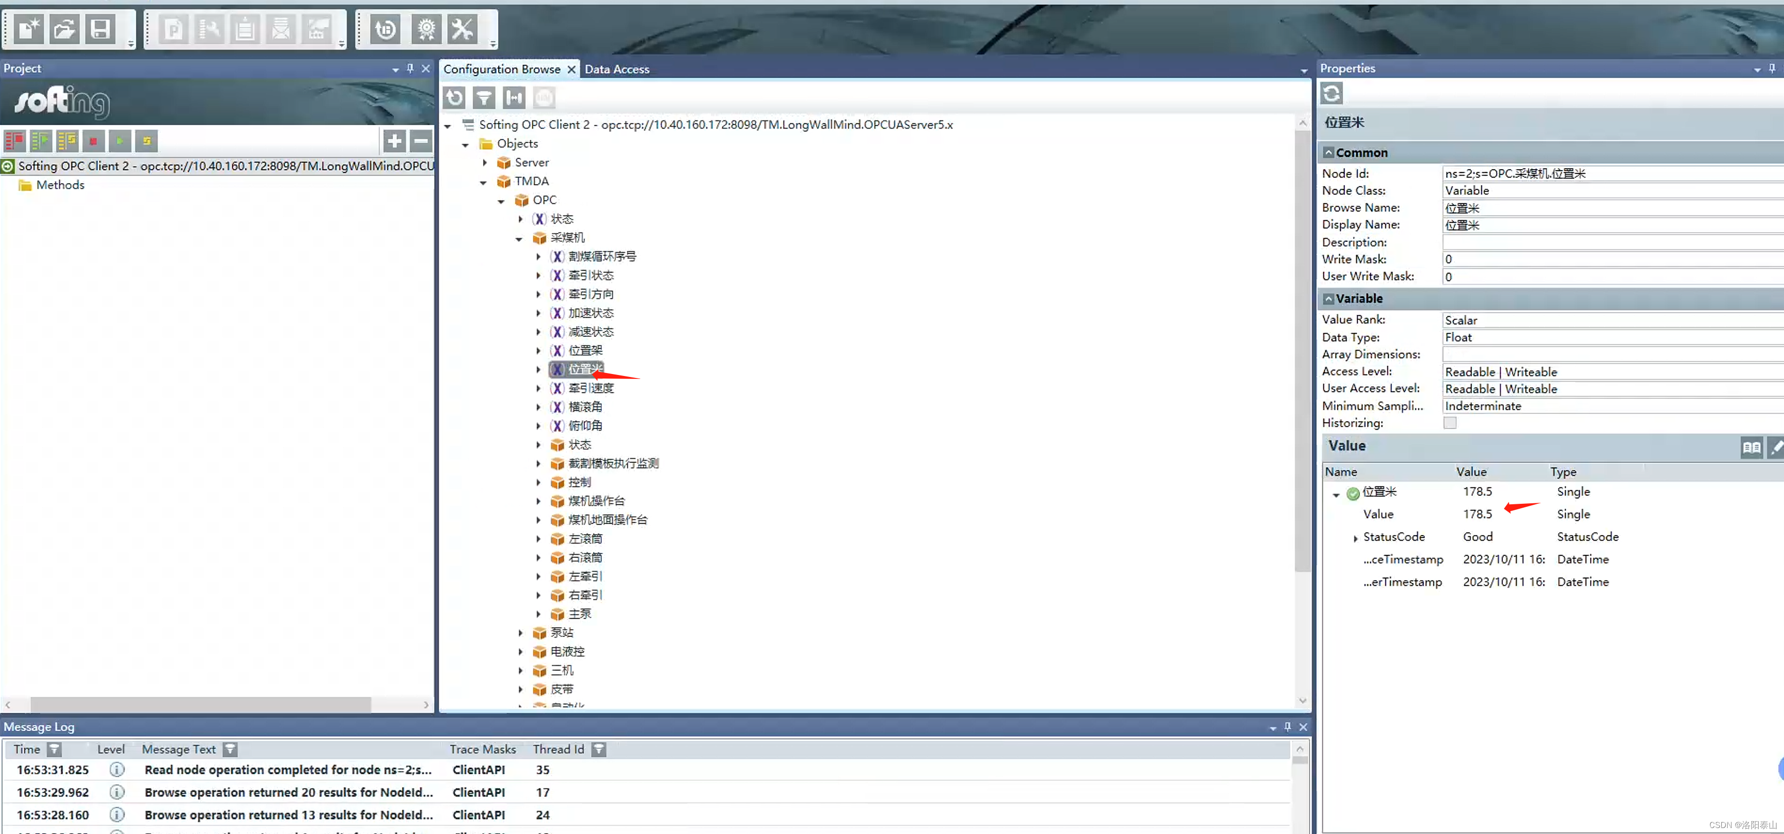Click the connect-all green flag icon
This screenshot has width=1784, height=834.
tap(40, 141)
